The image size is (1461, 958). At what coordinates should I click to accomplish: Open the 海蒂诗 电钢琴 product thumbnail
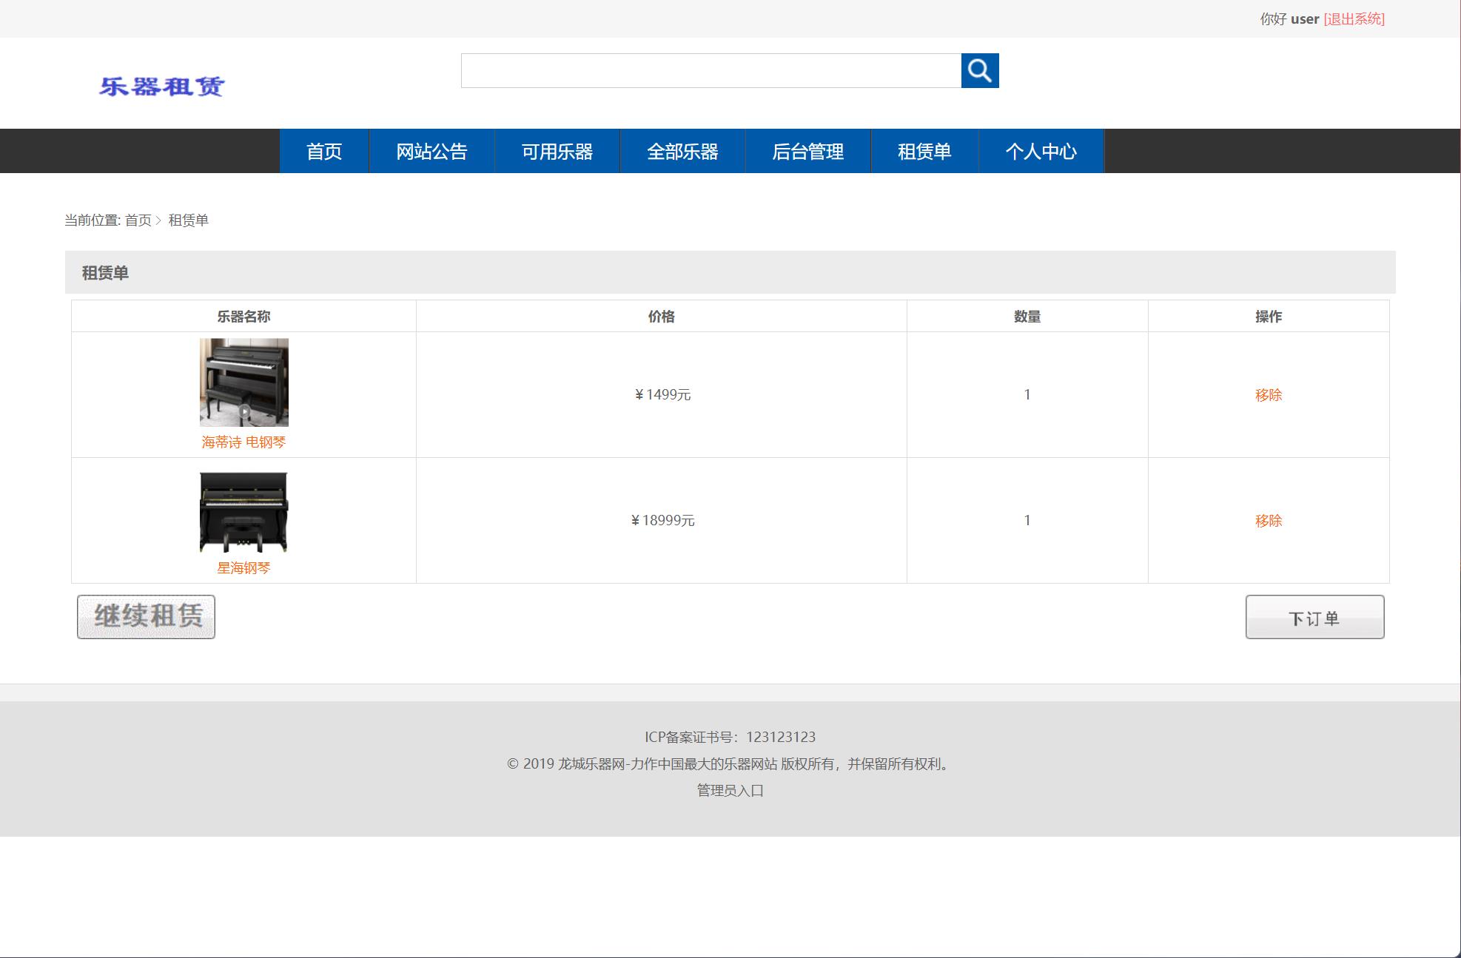[243, 382]
